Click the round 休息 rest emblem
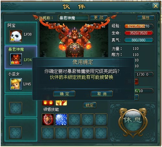The height and width of the screenshot is (147, 162). [x=133, y=120]
